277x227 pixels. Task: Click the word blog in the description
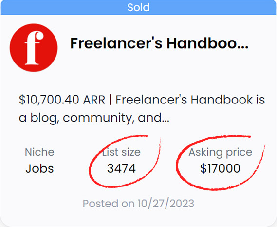pyautogui.click(x=45, y=118)
